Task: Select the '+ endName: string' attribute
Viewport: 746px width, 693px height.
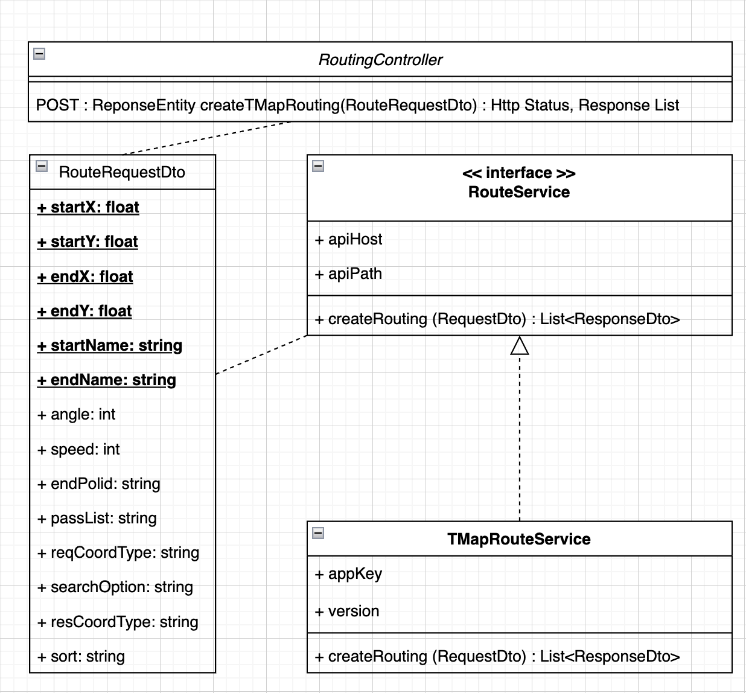Action: [x=107, y=380]
